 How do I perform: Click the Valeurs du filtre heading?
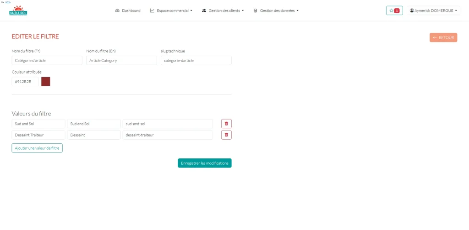[x=32, y=114]
